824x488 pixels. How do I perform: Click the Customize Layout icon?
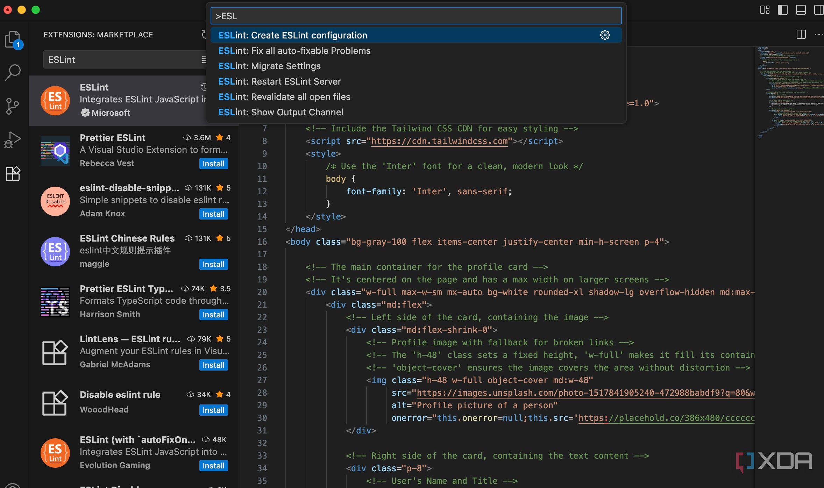tap(765, 10)
